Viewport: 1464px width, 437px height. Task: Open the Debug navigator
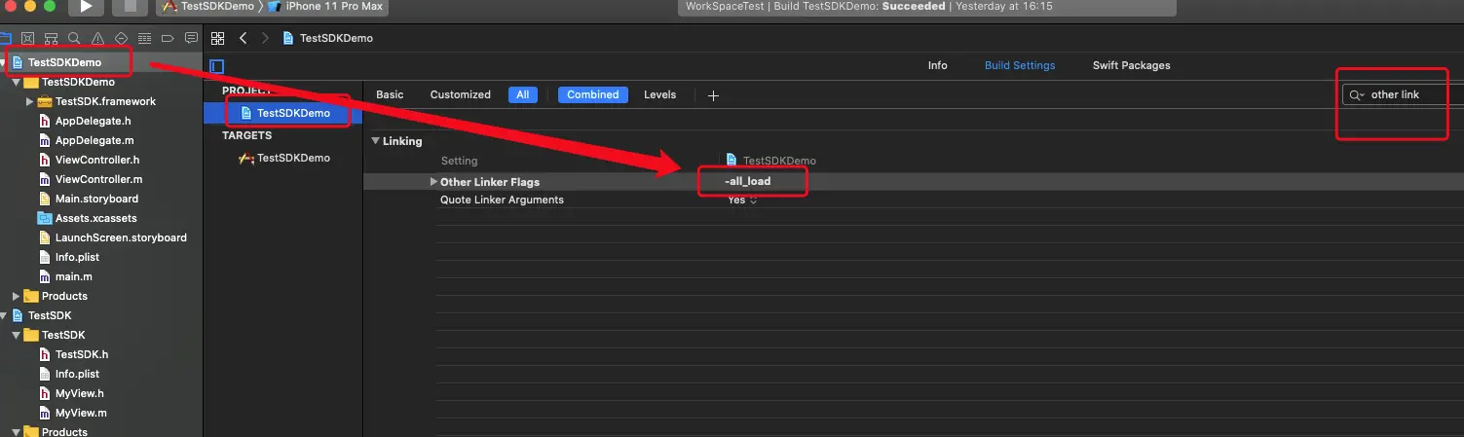coord(144,38)
